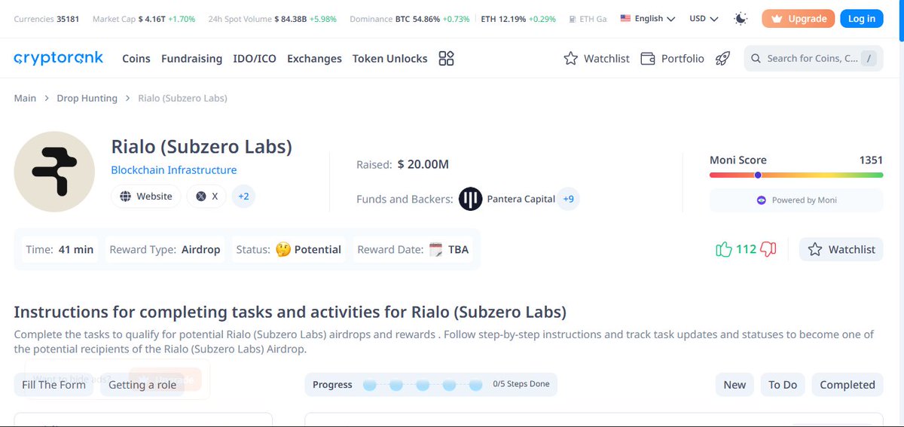Viewport: 904px width, 427px height.
Task: Open Rialo X profile link
Action: (206, 197)
